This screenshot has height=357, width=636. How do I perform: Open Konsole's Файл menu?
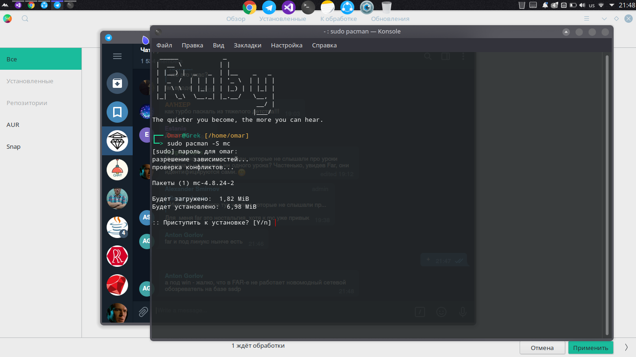click(164, 45)
